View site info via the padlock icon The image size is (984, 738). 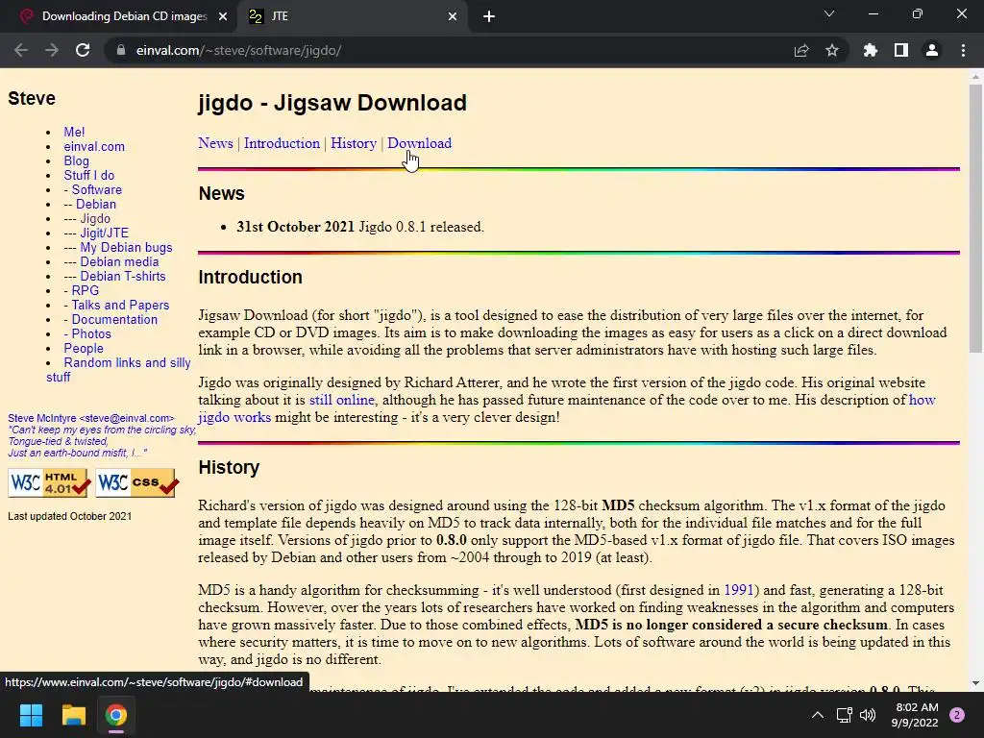[x=121, y=50]
